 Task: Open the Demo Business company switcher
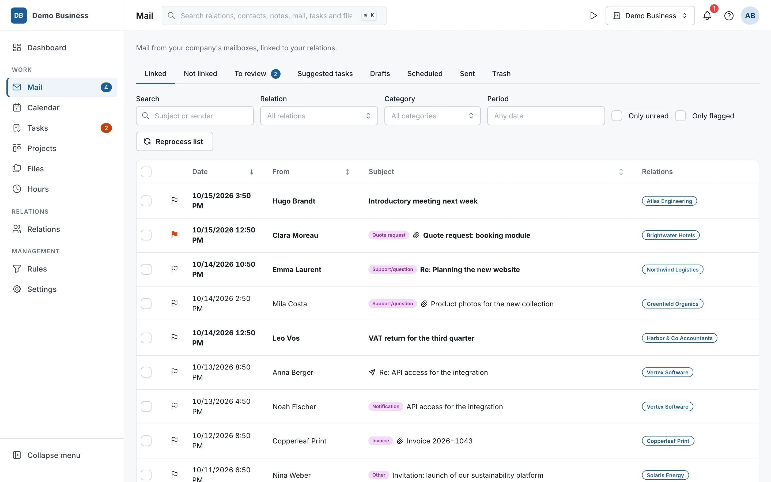(x=650, y=16)
